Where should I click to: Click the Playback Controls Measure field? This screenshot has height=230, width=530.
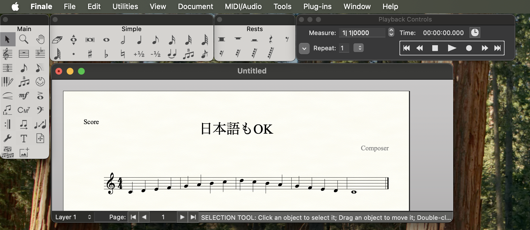click(x=362, y=33)
